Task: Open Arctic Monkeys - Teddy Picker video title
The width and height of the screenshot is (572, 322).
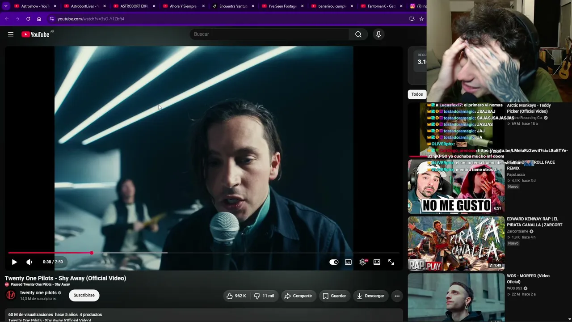Action: point(529,108)
